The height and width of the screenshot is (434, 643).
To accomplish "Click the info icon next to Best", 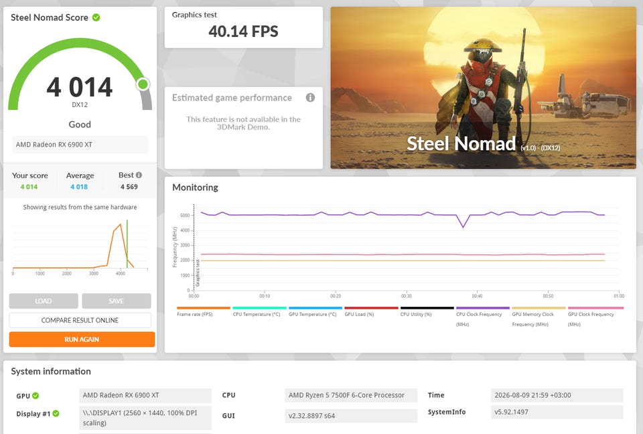I will point(139,175).
